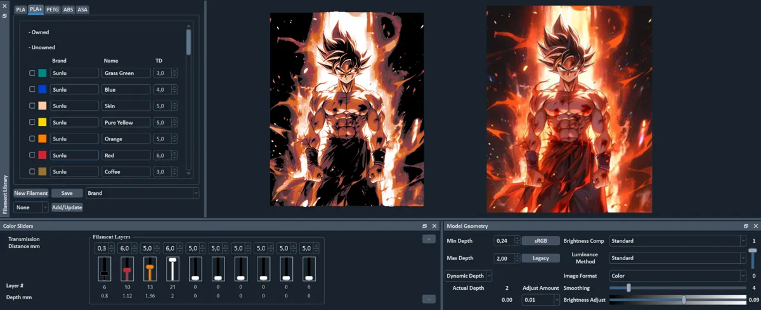Tick the Sunlu Red filament checkbox
Image resolution: width=761 pixels, height=310 pixels.
32,155
